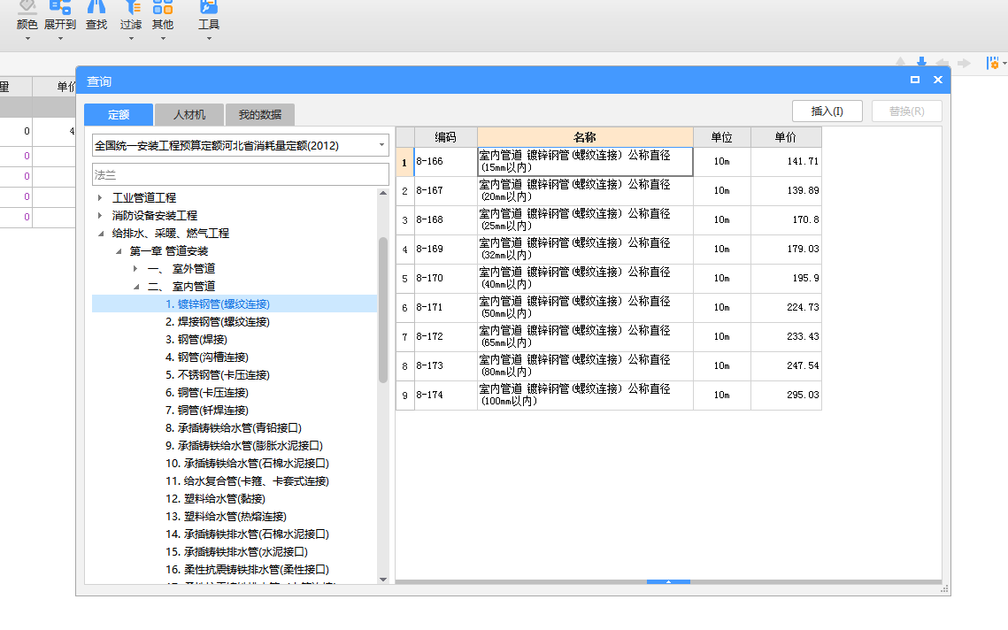
Task: Open the 过滤 dropdown arrow
Action: [x=131, y=39]
